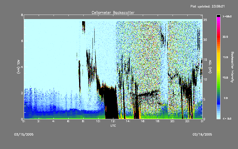Click the red band near 20.0 on colorbar
Viewport: 238px width, 149px height.
pyautogui.click(x=218, y=37)
